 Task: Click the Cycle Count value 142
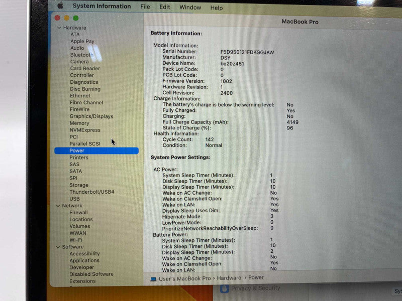coord(210,139)
